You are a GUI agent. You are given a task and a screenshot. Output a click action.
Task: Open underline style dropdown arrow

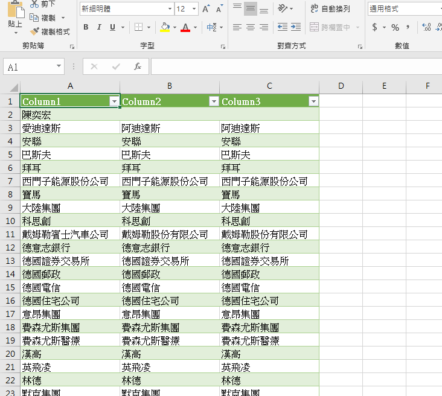[123, 28]
